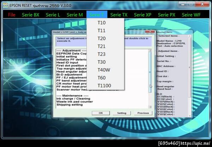The width and height of the screenshot is (212, 147).
Task: Select the T20 printer model
Action: coord(105,39)
